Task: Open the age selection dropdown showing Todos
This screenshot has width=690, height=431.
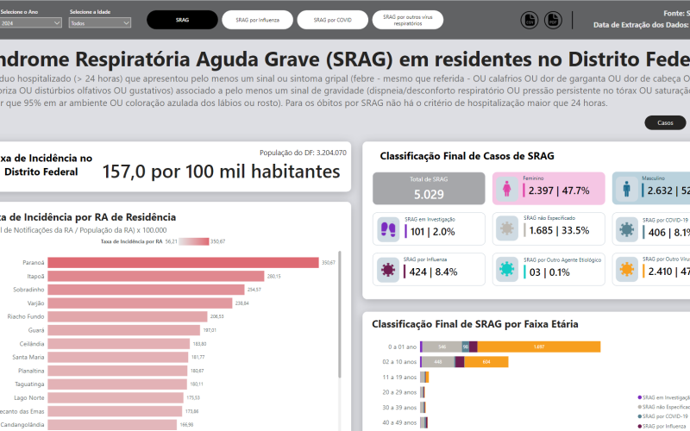Action: point(100,23)
